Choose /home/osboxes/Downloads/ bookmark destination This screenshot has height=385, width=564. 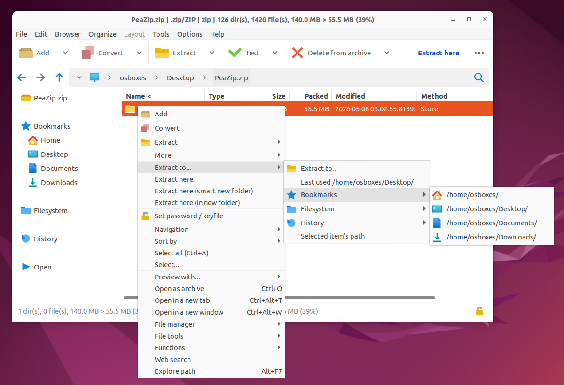(x=492, y=237)
